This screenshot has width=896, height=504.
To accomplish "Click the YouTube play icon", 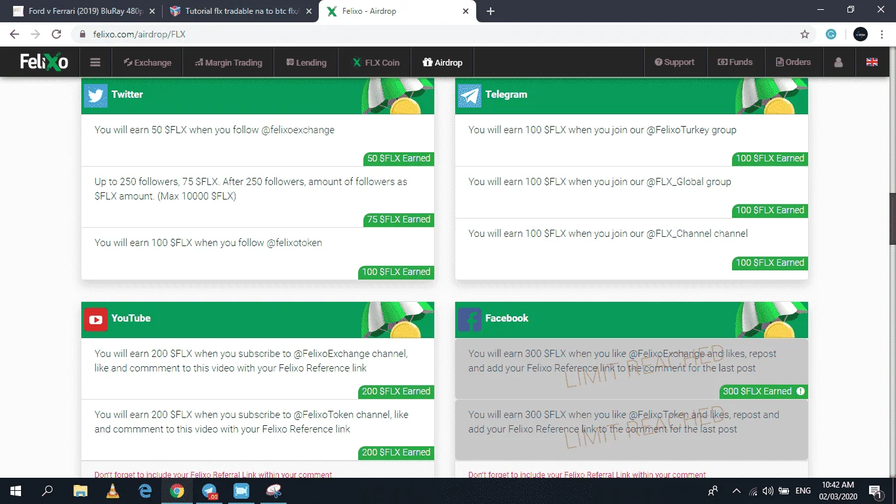I will [x=96, y=320].
